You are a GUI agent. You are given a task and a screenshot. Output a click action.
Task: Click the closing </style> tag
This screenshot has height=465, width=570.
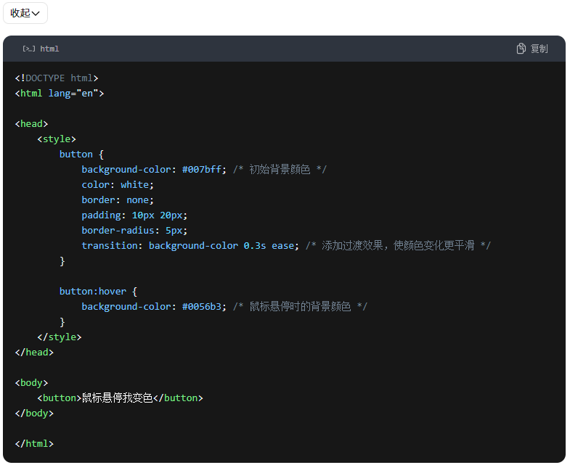60,337
